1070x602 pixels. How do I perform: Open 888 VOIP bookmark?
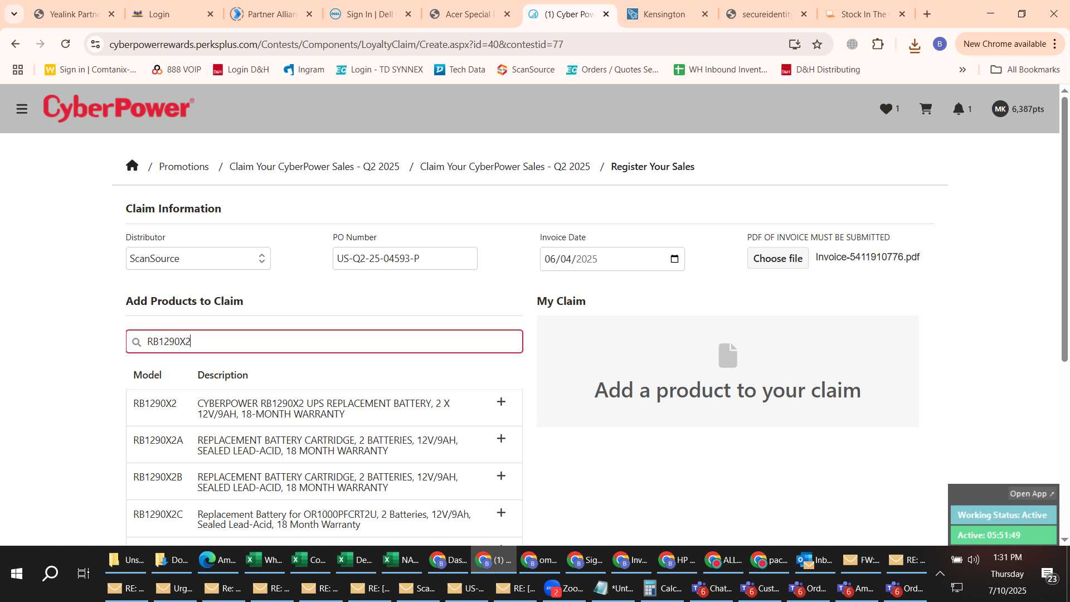pyautogui.click(x=176, y=70)
